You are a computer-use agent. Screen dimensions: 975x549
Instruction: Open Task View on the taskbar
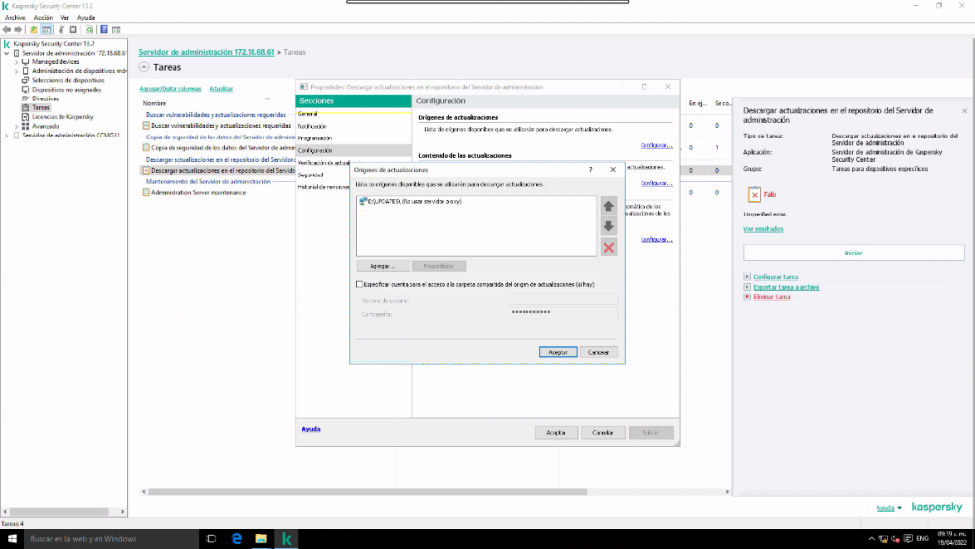(212, 539)
